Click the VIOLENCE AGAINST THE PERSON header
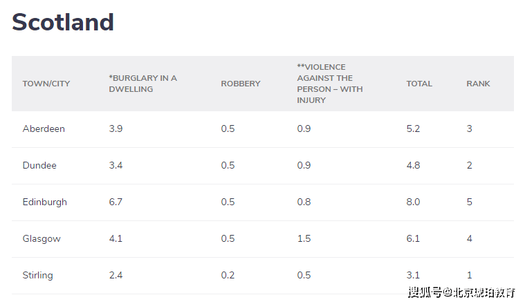Screen dimensions: 525x304 point(330,84)
